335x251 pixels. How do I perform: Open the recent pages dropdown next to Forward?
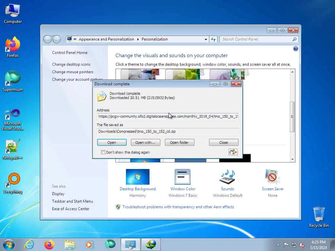[x=63, y=40]
